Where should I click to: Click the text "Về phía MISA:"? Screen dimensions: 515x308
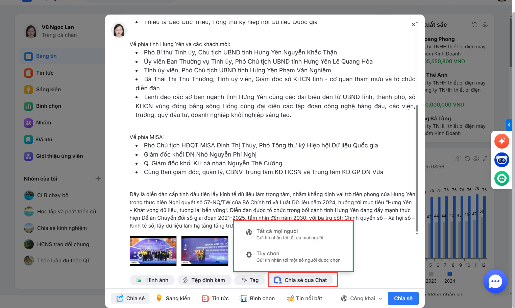[147, 137]
